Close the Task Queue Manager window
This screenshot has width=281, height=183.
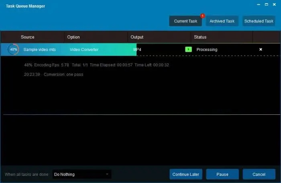point(275,4)
